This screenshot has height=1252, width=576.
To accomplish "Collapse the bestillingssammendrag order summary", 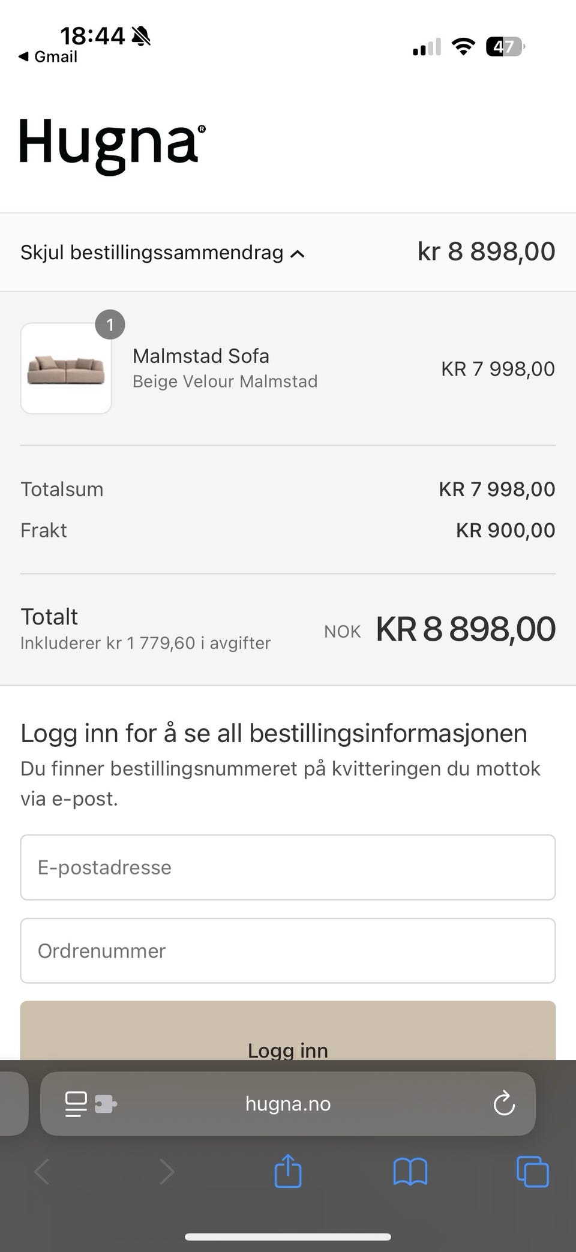I will coord(163,253).
